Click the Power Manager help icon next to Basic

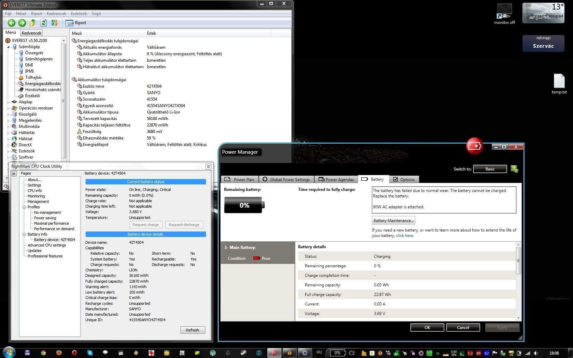tap(514, 169)
